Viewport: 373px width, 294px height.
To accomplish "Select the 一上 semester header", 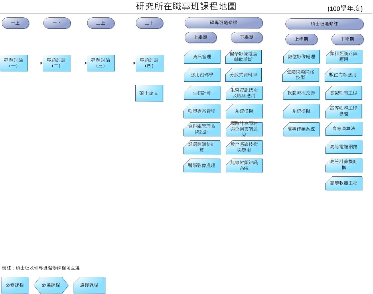I will coord(15,23).
